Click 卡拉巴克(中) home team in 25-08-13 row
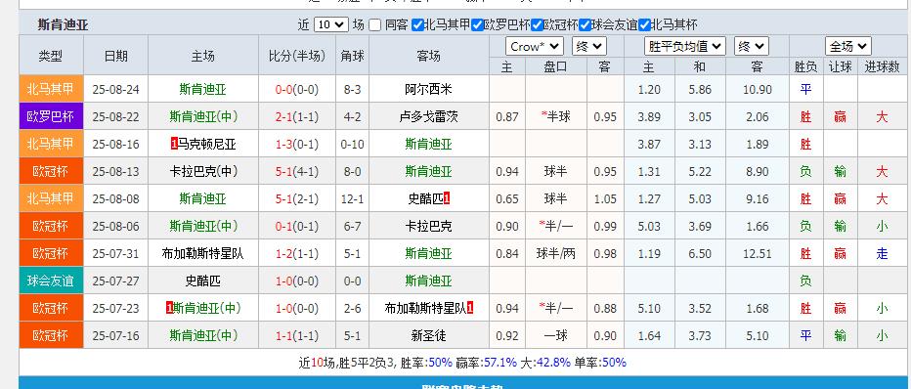The height and width of the screenshot is (389, 911). pyautogui.click(x=203, y=171)
